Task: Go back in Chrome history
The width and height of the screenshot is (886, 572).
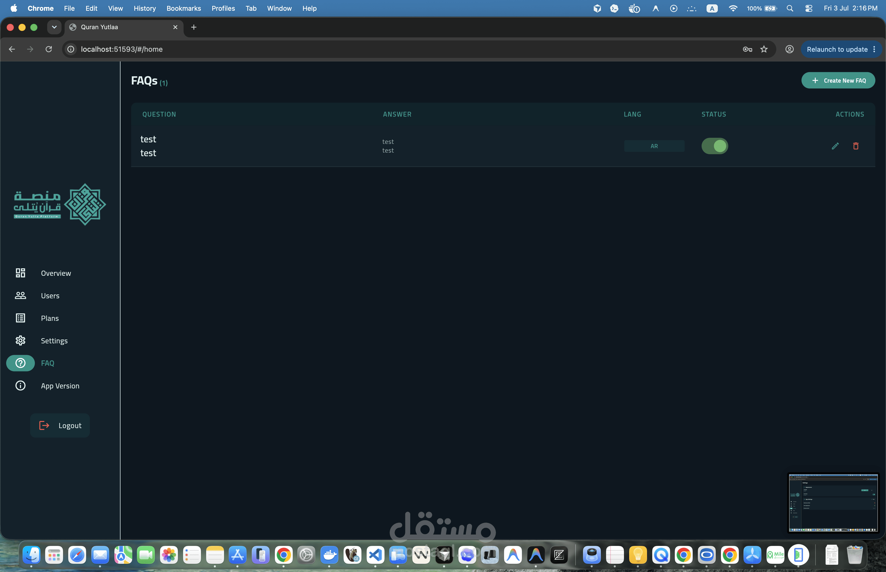Action: point(12,49)
